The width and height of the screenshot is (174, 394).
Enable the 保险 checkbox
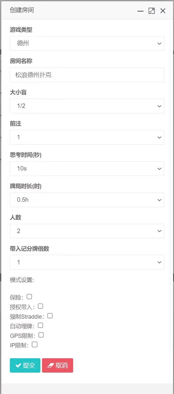[x=29, y=297]
